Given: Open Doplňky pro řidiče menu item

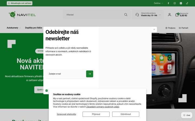Looking at the screenshot, I should pyautogui.click(x=34, y=28).
